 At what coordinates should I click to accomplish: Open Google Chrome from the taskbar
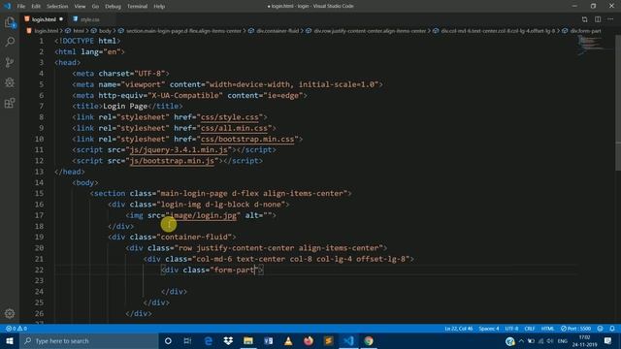[x=369, y=340]
